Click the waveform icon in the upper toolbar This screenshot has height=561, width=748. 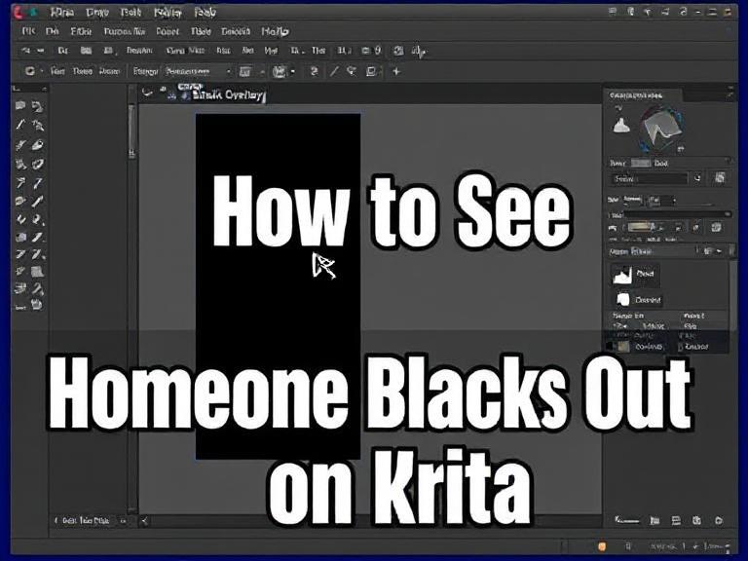click(x=419, y=51)
